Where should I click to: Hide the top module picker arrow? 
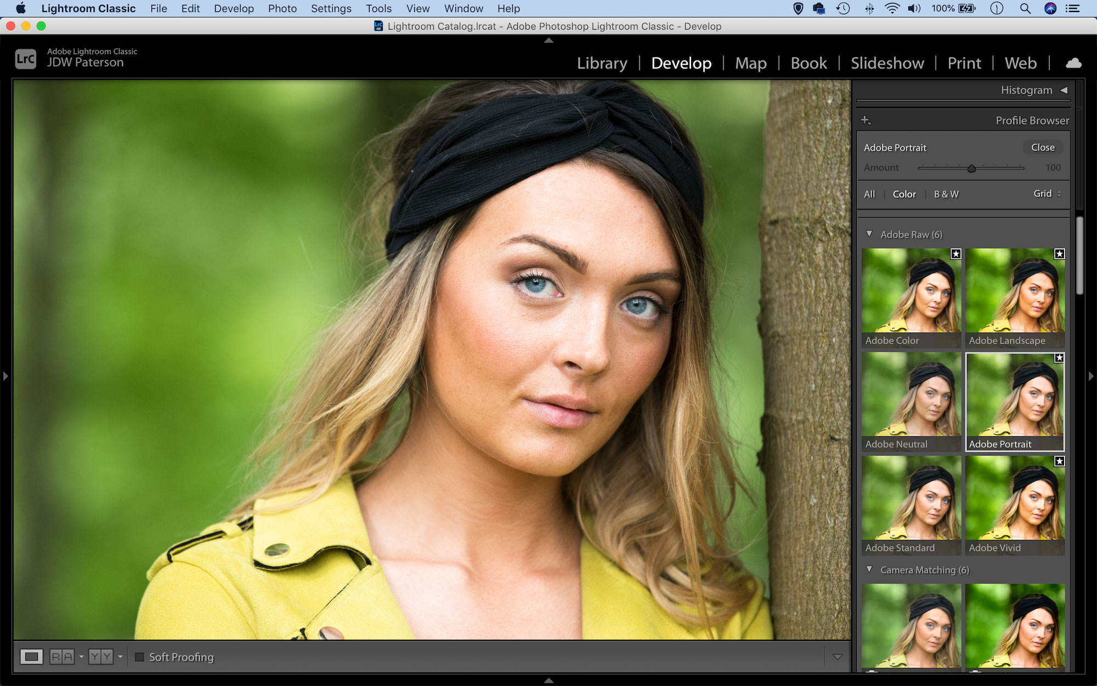point(548,40)
